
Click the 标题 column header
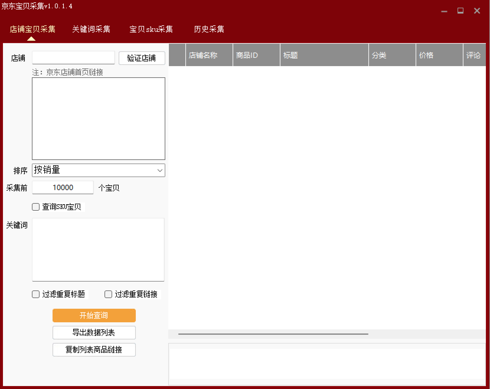click(x=324, y=55)
